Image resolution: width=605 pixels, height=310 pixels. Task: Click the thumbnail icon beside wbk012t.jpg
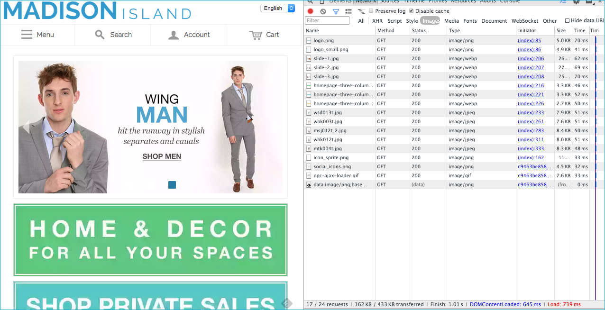309,140
